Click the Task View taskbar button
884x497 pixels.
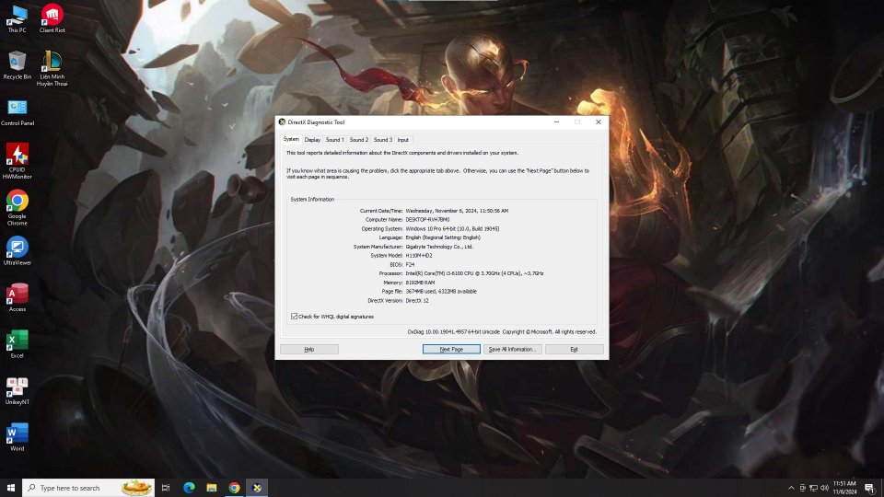pos(166,488)
